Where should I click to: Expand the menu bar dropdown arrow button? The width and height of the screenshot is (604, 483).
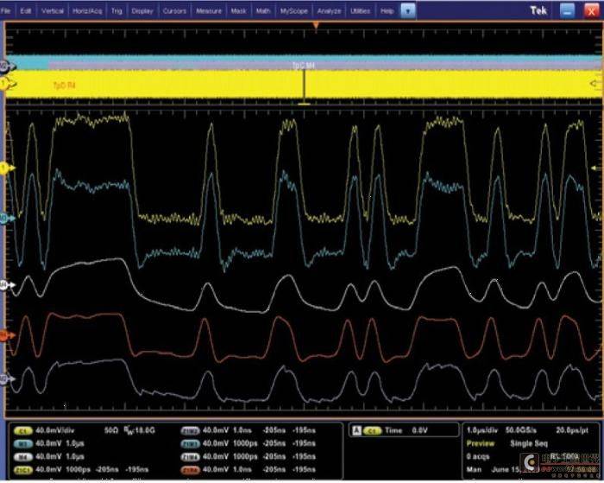tap(408, 11)
